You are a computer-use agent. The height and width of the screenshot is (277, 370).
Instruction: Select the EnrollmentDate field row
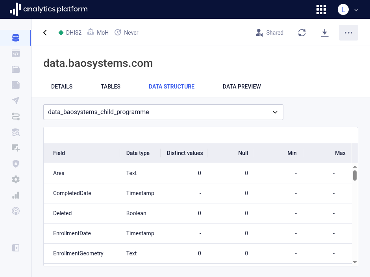[198, 233]
